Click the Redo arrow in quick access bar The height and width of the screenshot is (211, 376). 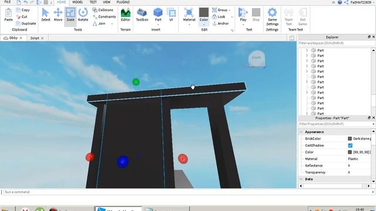tap(32, 2)
